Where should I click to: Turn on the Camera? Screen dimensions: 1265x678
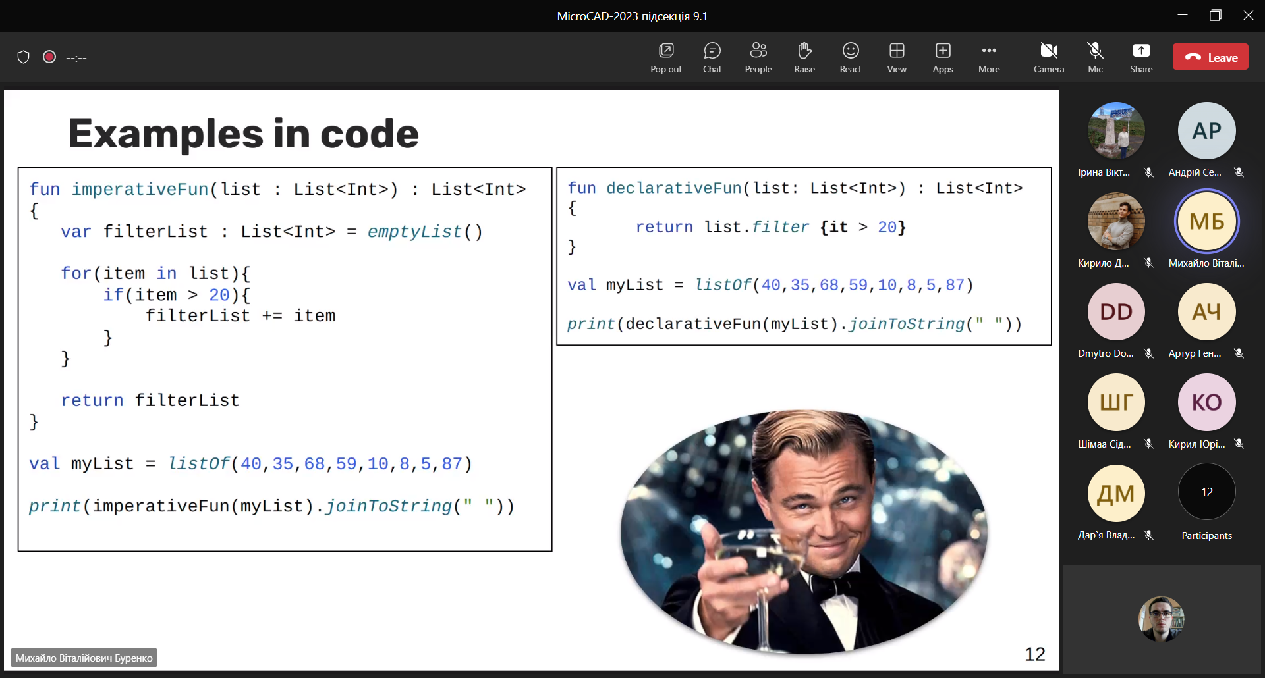coord(1049,57)
